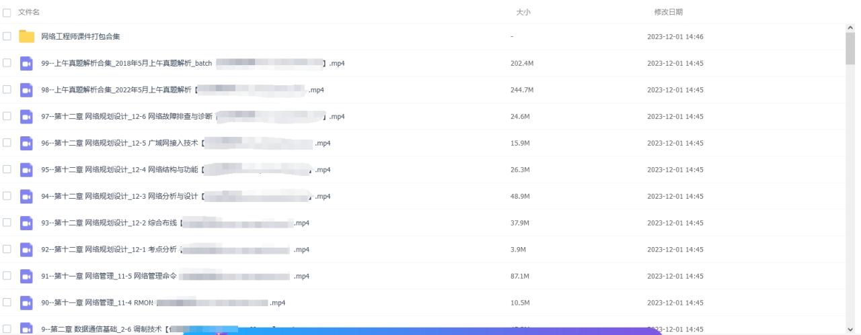
Task: Toggle the select-all checkbox beside 文件名
Action: (x=7, y=12)
